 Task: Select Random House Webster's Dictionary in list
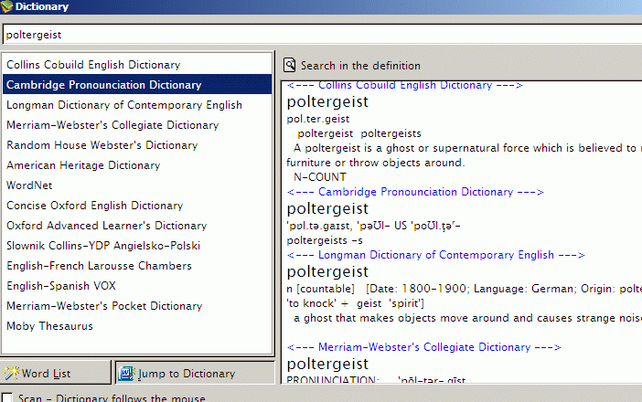(x=137, y=145)
